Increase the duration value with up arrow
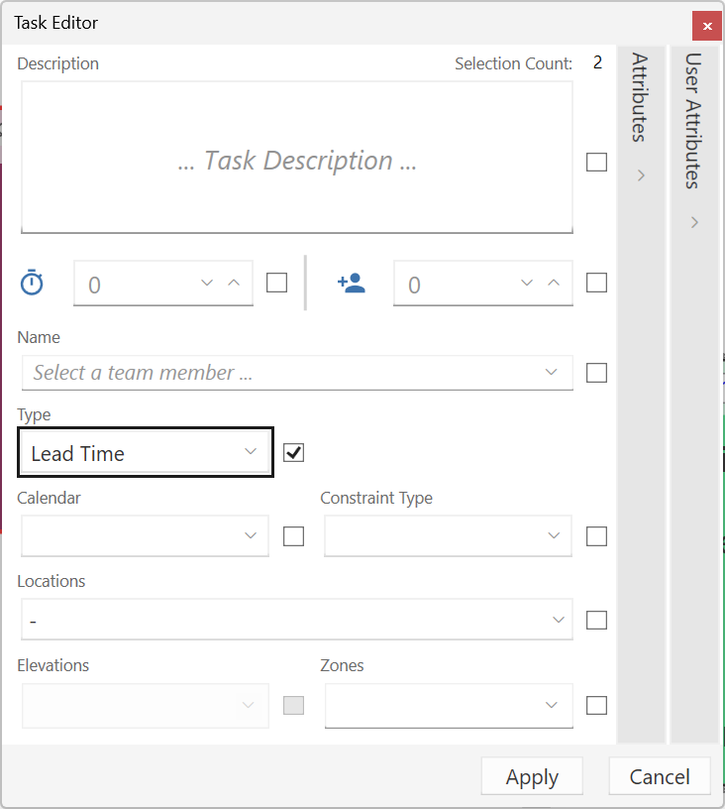Screen dimensions: 725x809 (x=234, y=283)
